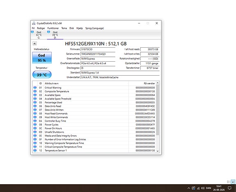Open the Tema menu
Viewport: 236px width, 192px height.
(x=64, y=28)
